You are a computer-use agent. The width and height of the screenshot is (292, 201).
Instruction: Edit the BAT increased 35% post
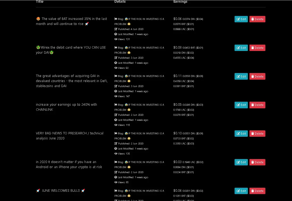[x=241, y=19]
